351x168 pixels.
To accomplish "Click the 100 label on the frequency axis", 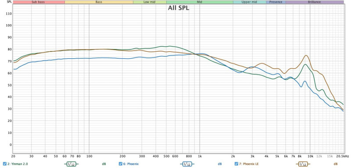I will coord(89,156).
